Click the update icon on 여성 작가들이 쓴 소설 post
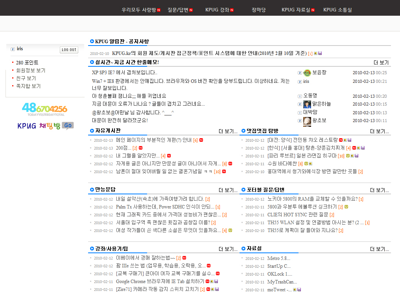This screenshot has height=298, width=400. [230, 230]
